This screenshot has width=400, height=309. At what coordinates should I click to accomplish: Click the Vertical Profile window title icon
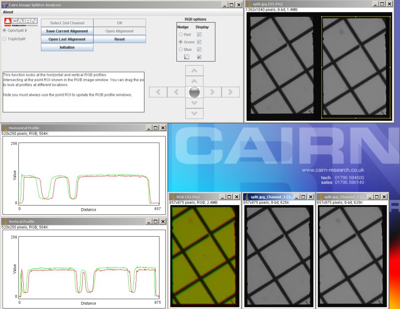5,222
